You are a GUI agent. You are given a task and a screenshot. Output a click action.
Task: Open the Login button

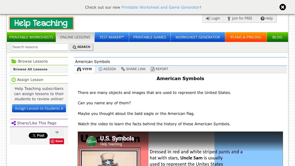(213, 18)
